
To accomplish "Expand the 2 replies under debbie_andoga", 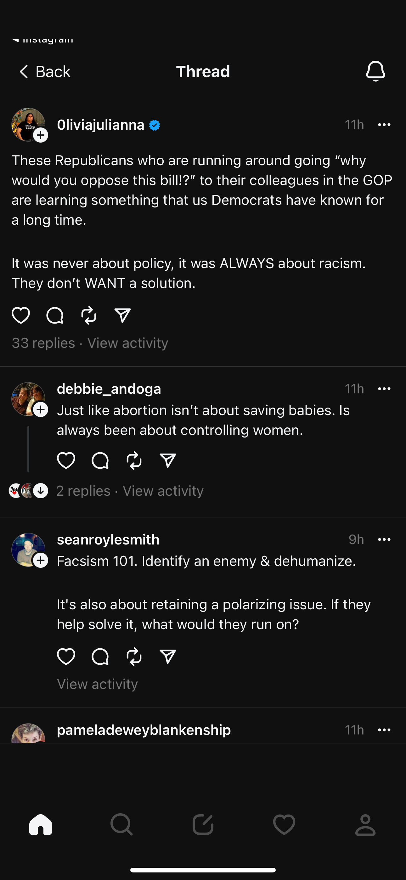I will tap(83, 491).
